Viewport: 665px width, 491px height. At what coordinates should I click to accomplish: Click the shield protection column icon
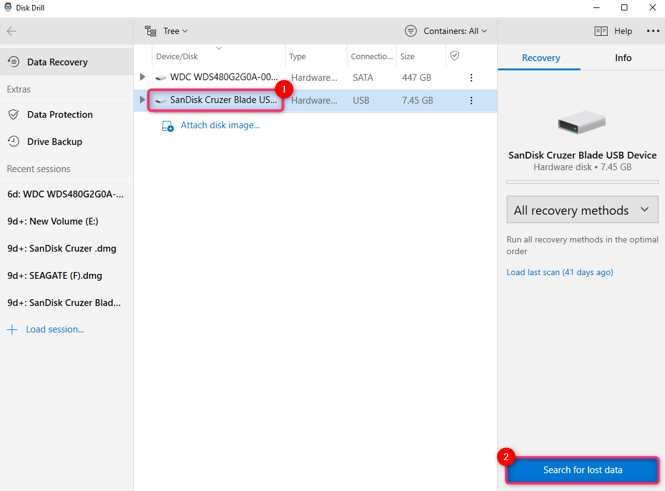(x=455, y=56)
